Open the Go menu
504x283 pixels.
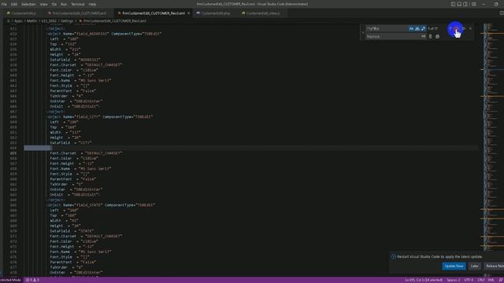click(x=54, y=4)
